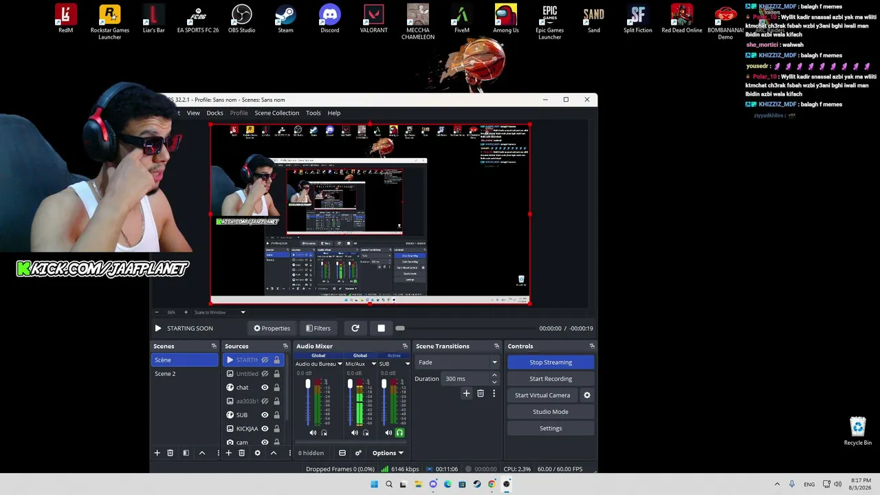The width and height of the screenshot is (880, 495).
Task: Open the Scene Collection menu
Action: coord(277,113)
